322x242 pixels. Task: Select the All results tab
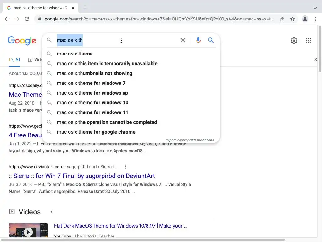coord(14,60)
